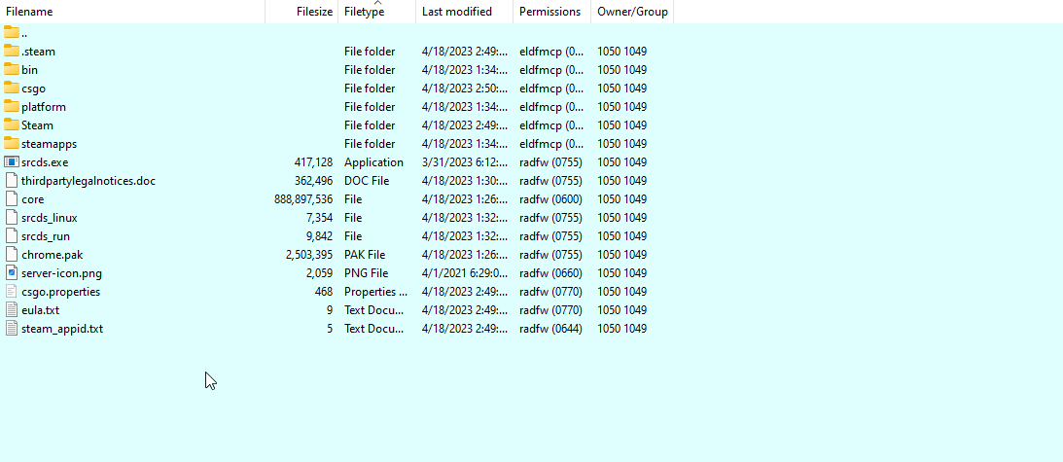Click the Filetype column header

coord(364,12)
